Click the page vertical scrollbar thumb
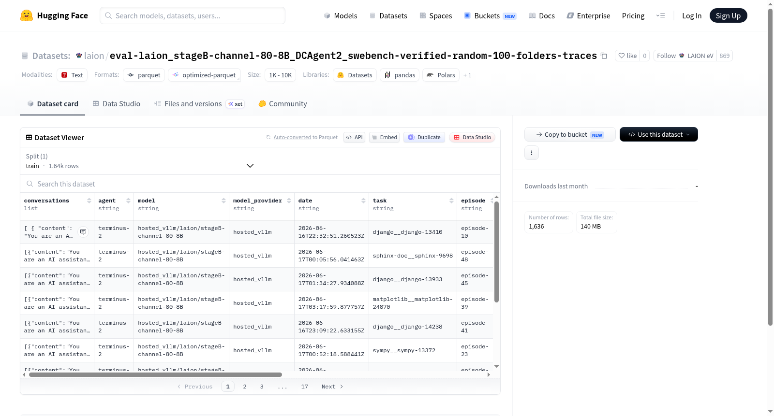The width and height of the screenshot is (774, 416). tap(770, 167)
